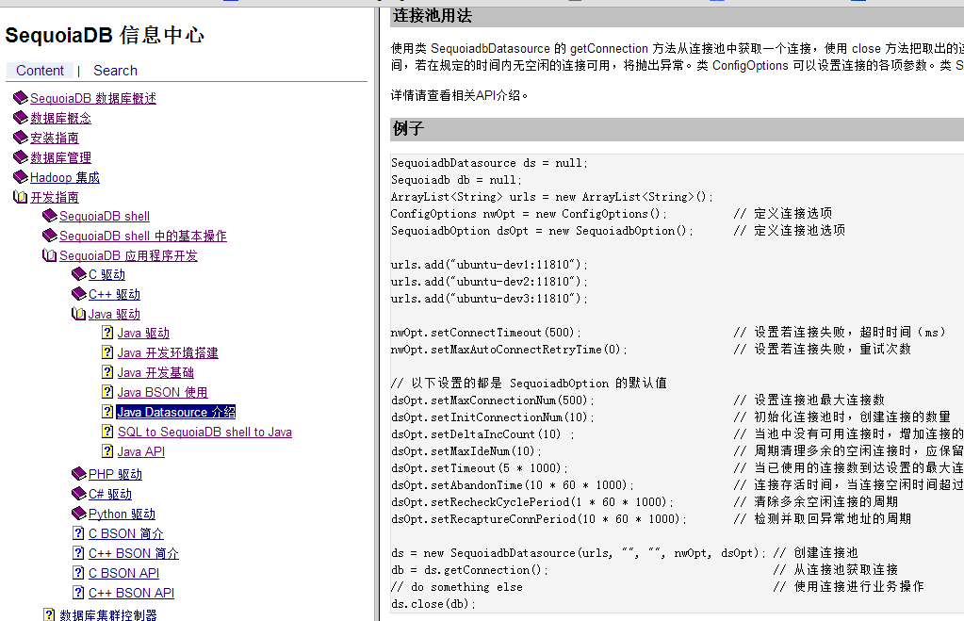The image size is (964, 621).
Task: Collapse the SequoiaDB 应用程序开发 open book
Action: click(50, 255)
